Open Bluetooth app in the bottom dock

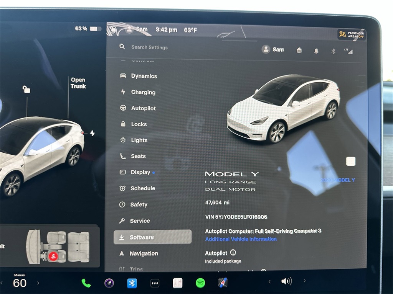pos(132,283)
